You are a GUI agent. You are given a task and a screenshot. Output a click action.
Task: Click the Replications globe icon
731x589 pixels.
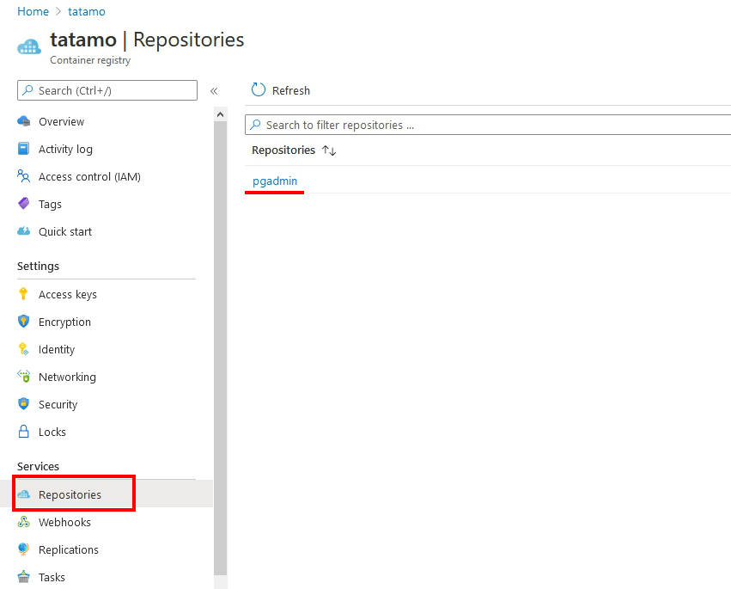pos(24,549)
